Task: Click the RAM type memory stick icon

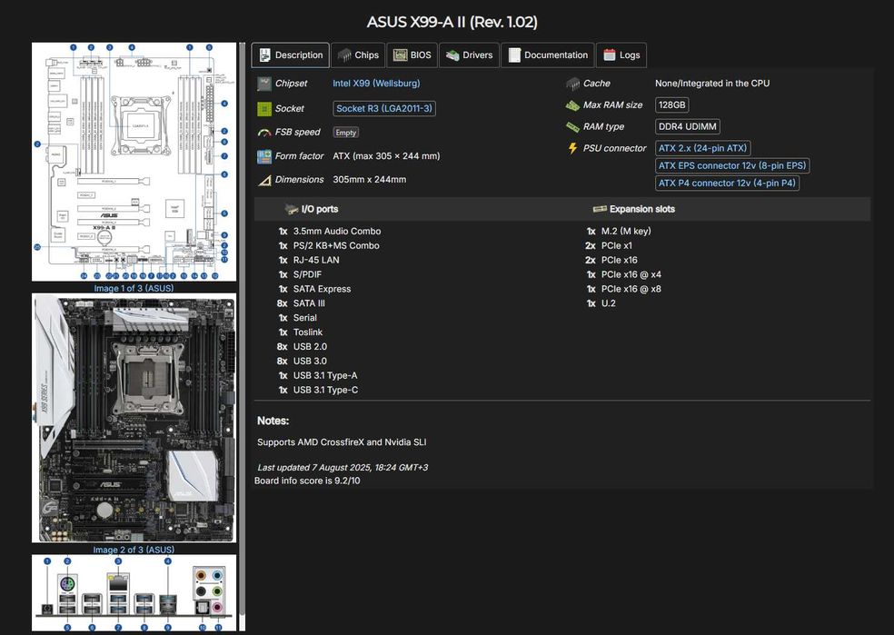Action: 572,126
